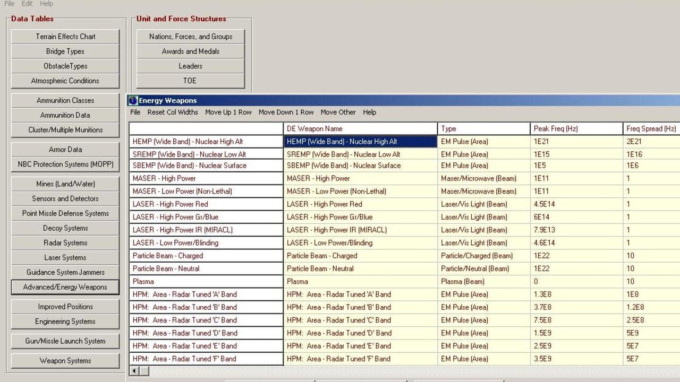680x382 pixels.
Task: Open the Move Other menu
Action: [338, 112]
